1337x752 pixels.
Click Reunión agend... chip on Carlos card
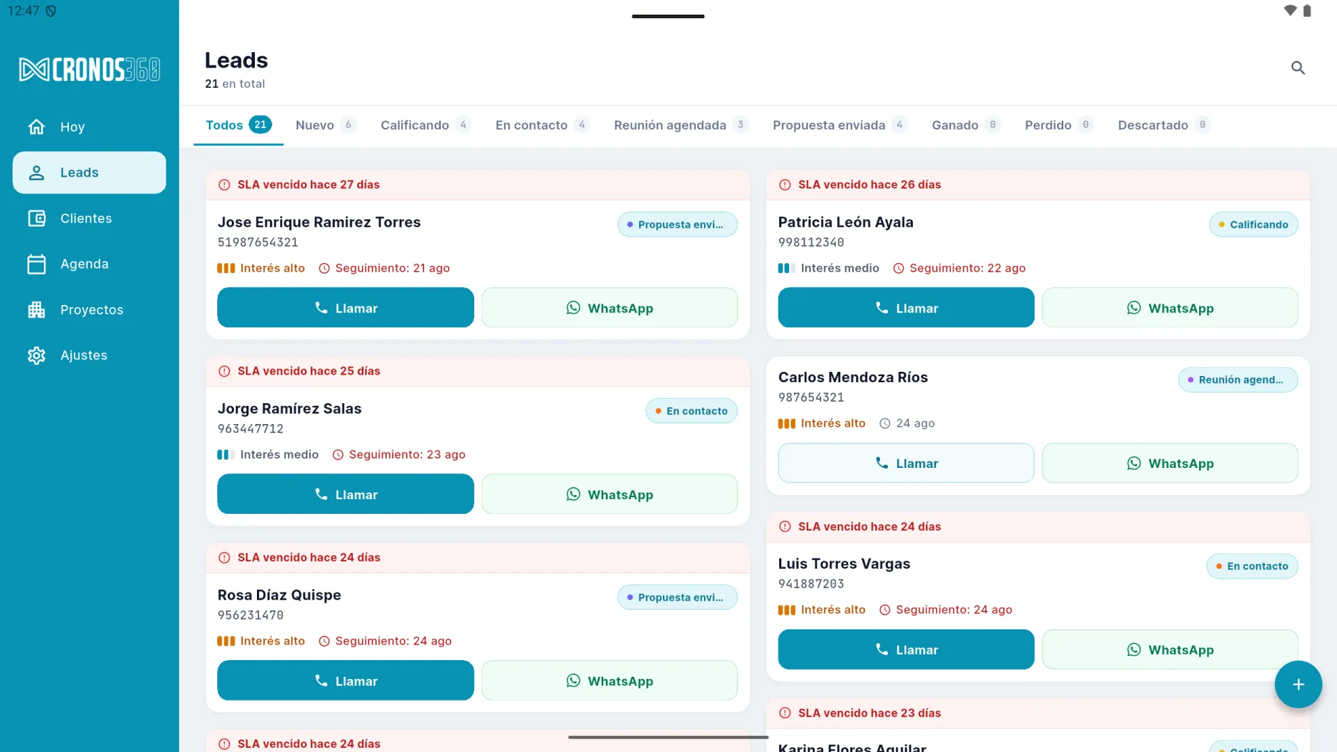click(x=1238, y=379)
